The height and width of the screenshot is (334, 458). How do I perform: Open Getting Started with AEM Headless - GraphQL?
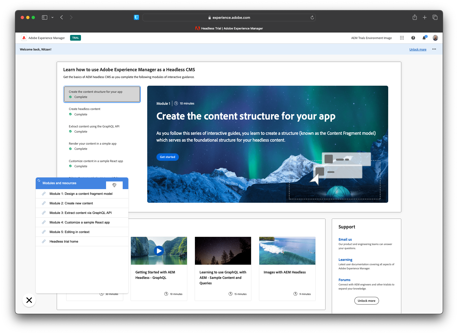pyautogui.click(x=155, y=275)
